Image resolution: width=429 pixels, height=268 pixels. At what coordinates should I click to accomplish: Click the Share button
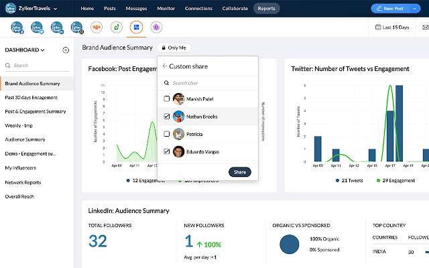click(x=240, y=172)
